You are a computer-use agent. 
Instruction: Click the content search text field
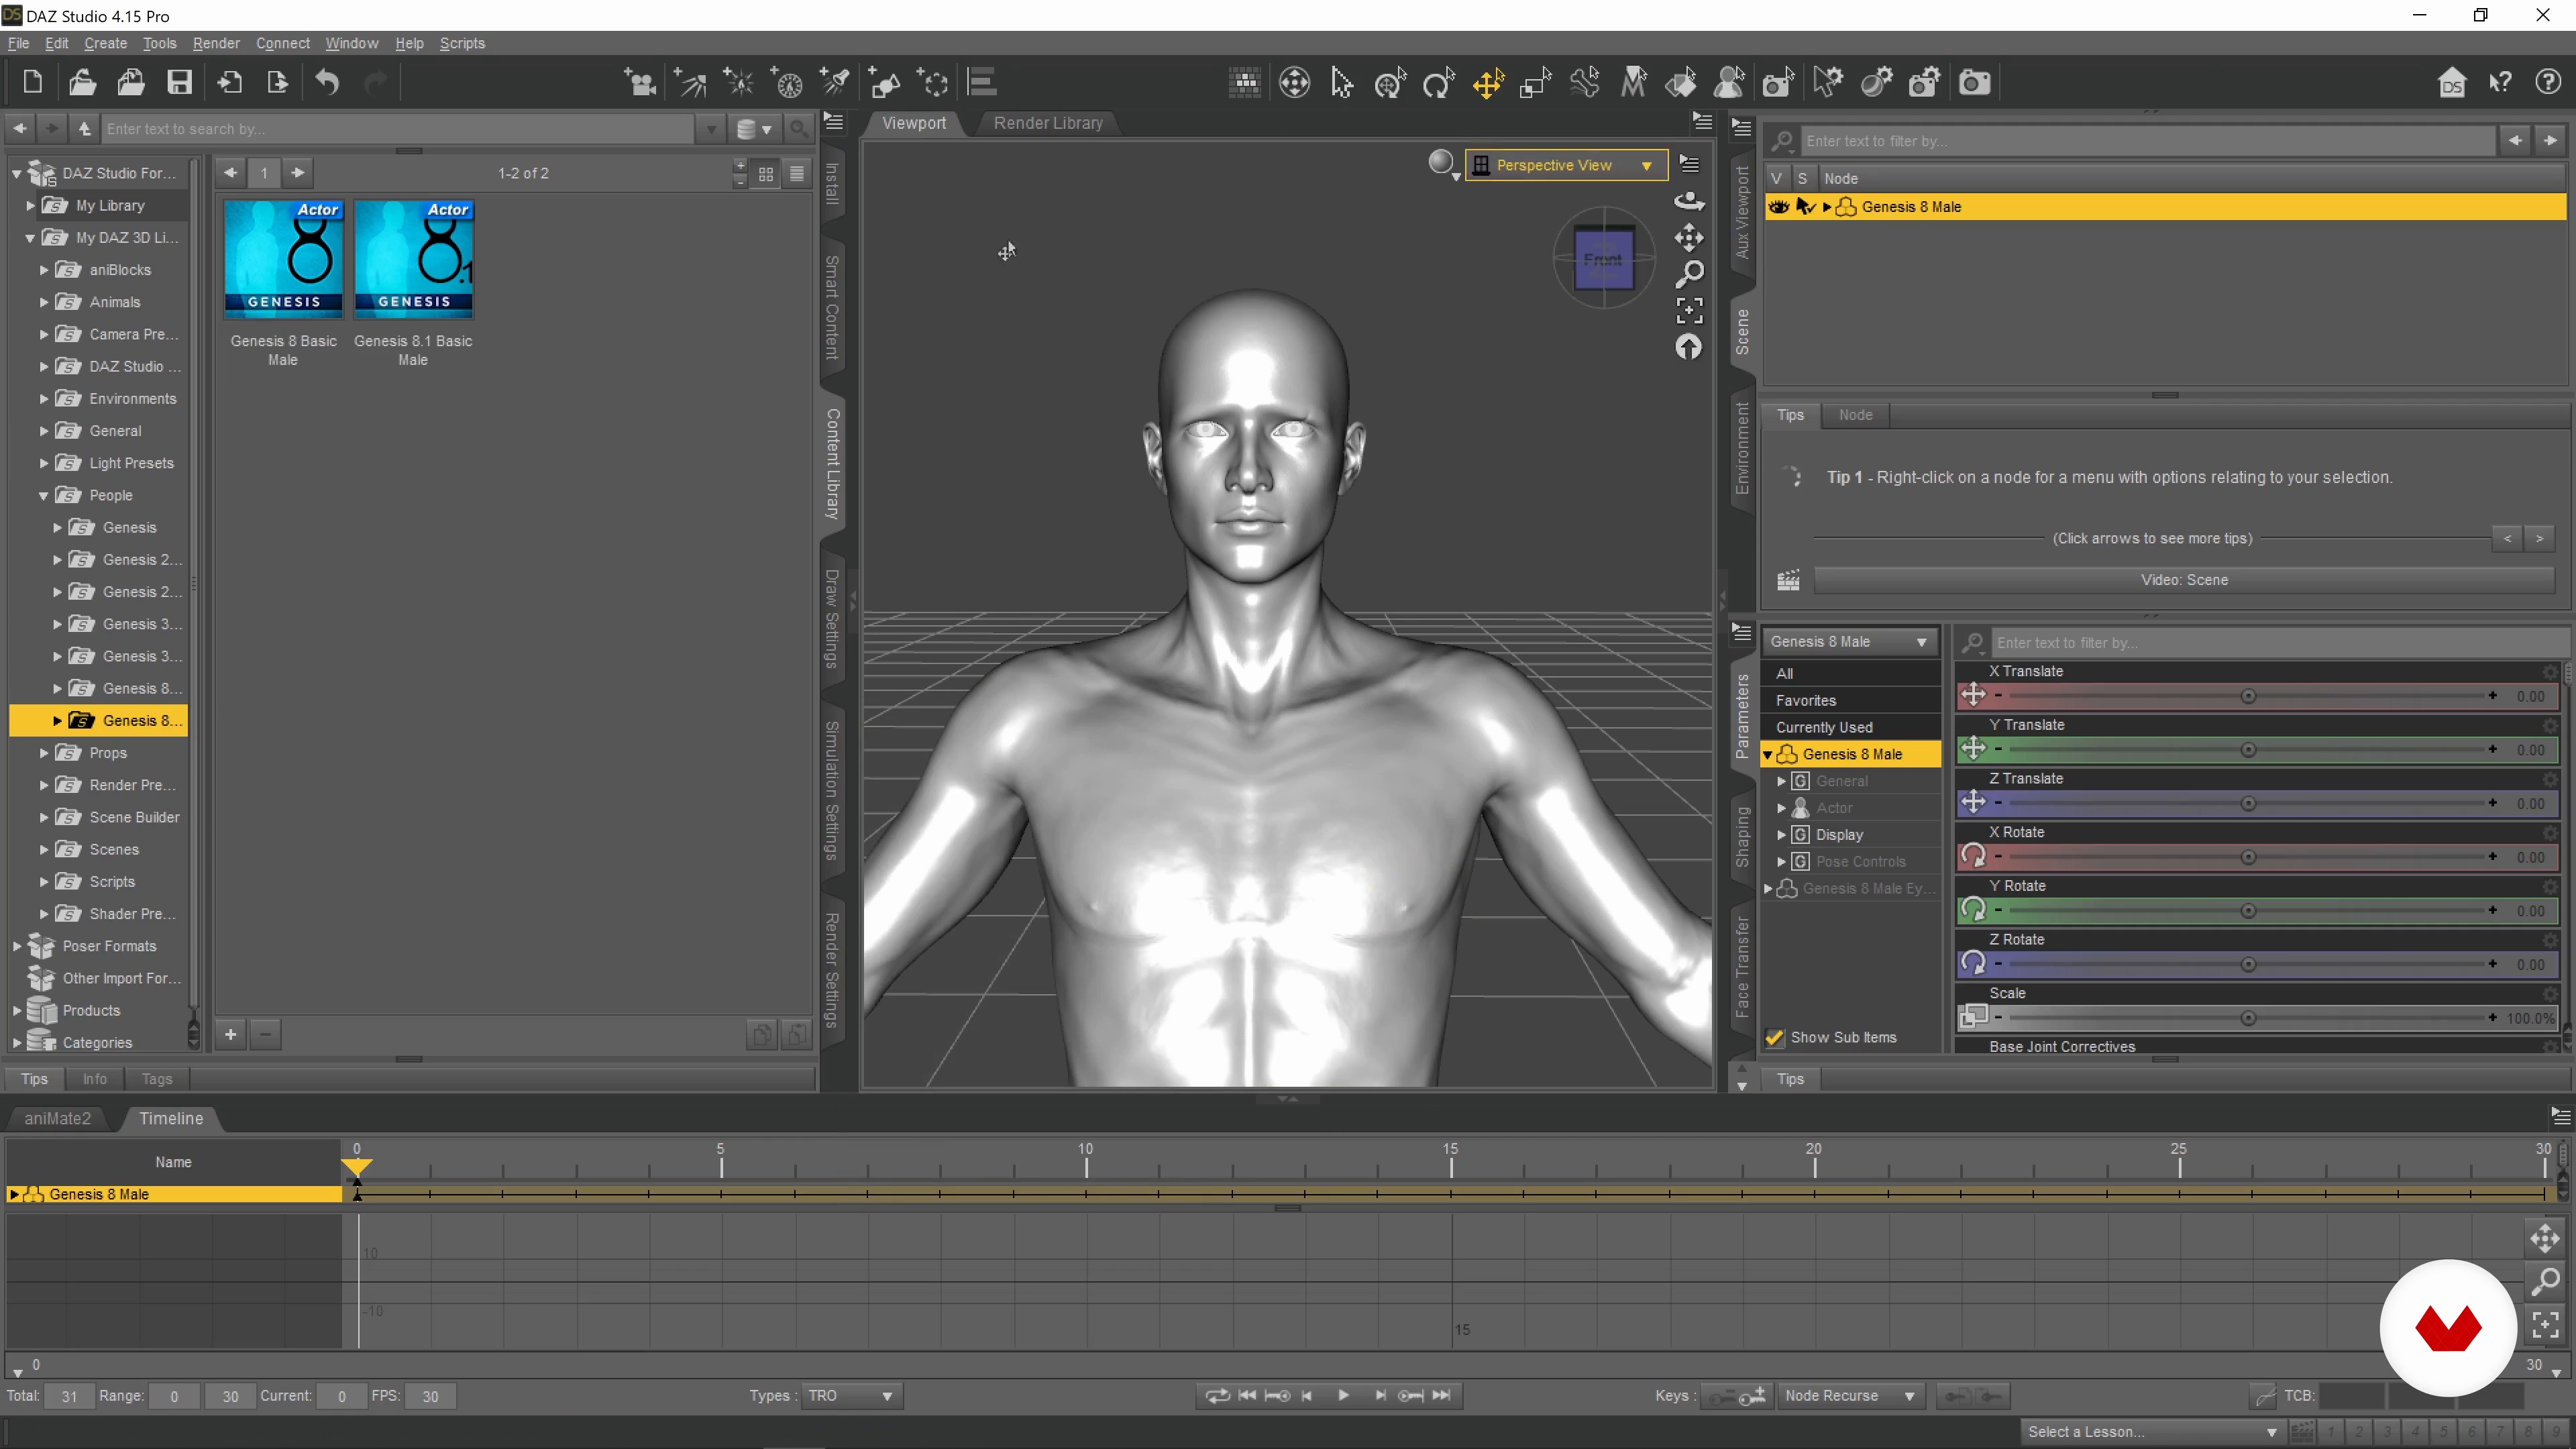click(398, 129)
